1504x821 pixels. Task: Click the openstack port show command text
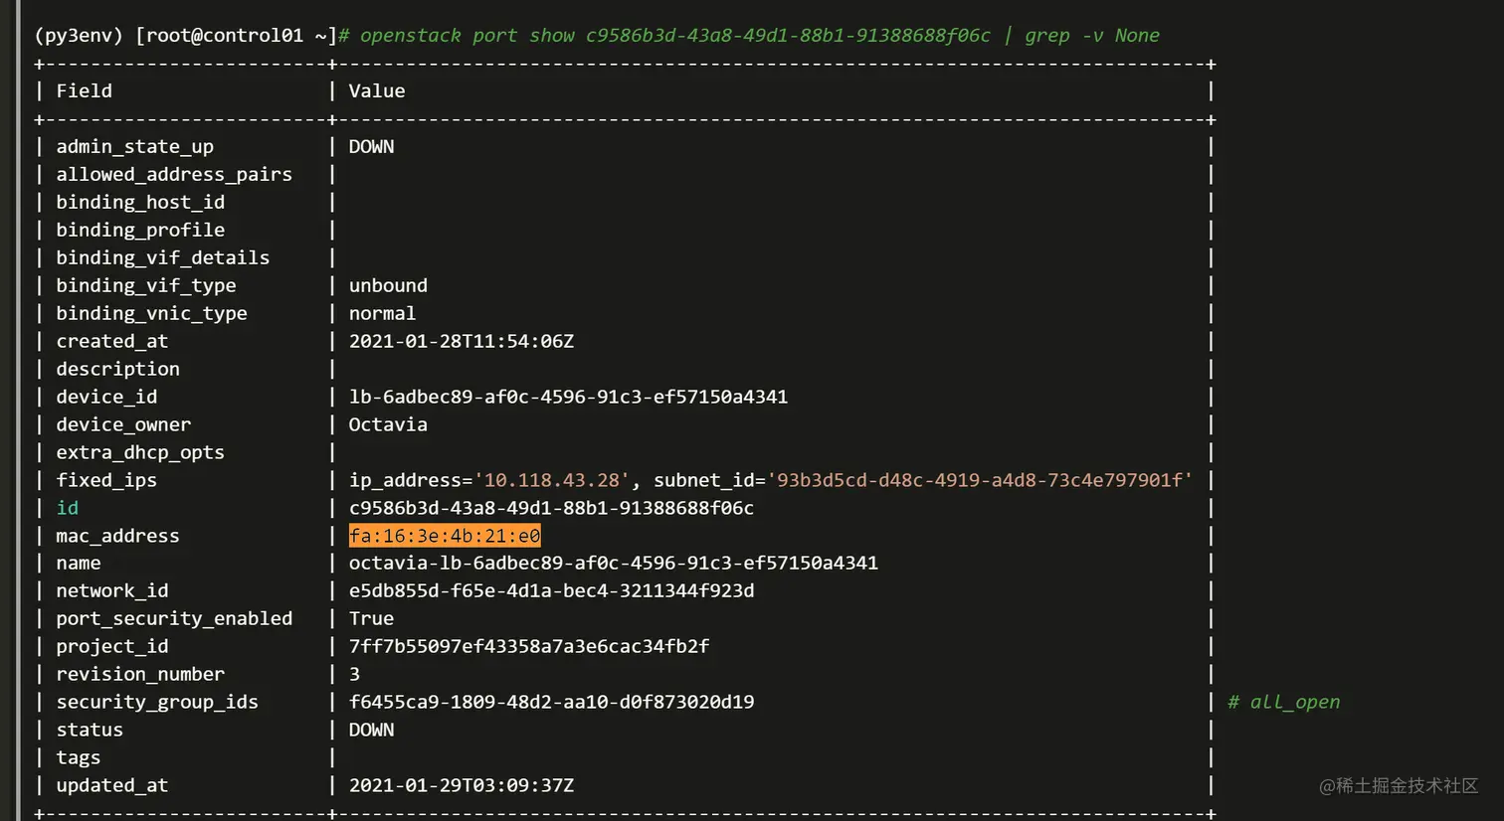coord(674,36)
